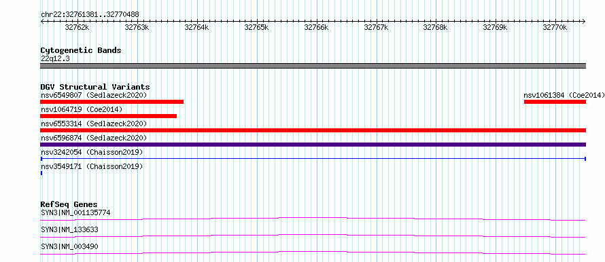
Task: Click the 32769k ruler tick label
Action: pos(496,28)
